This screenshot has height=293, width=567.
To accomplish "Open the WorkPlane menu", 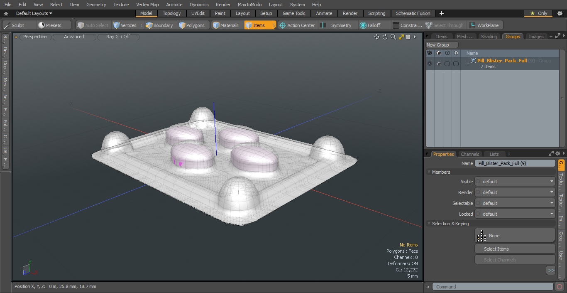I will click(484, 25).
